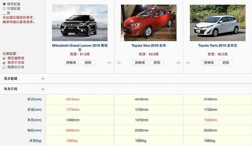Click 換輛車 under Toyota Vios
Viewport: 252px width, 146px height.
140,63
